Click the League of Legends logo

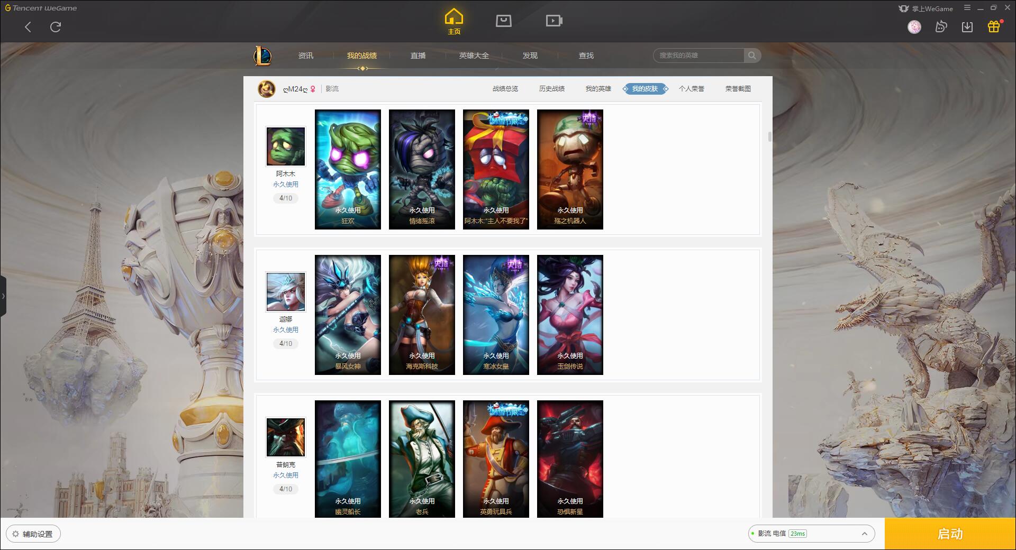pyautogui.click(x=262, y=56)
